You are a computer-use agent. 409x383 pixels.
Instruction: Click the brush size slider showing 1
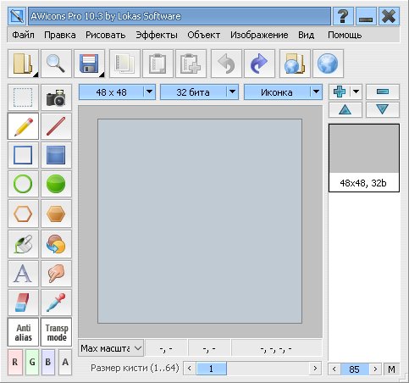click(211, 369)
